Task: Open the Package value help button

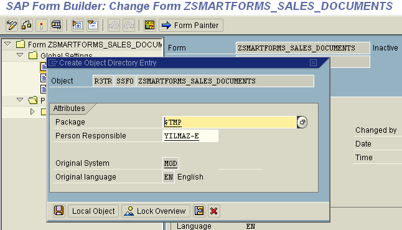Action: tap(302, 122)
